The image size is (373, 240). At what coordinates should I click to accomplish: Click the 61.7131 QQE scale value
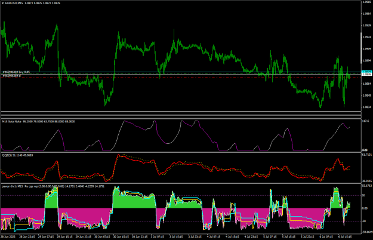coord(366,155)
